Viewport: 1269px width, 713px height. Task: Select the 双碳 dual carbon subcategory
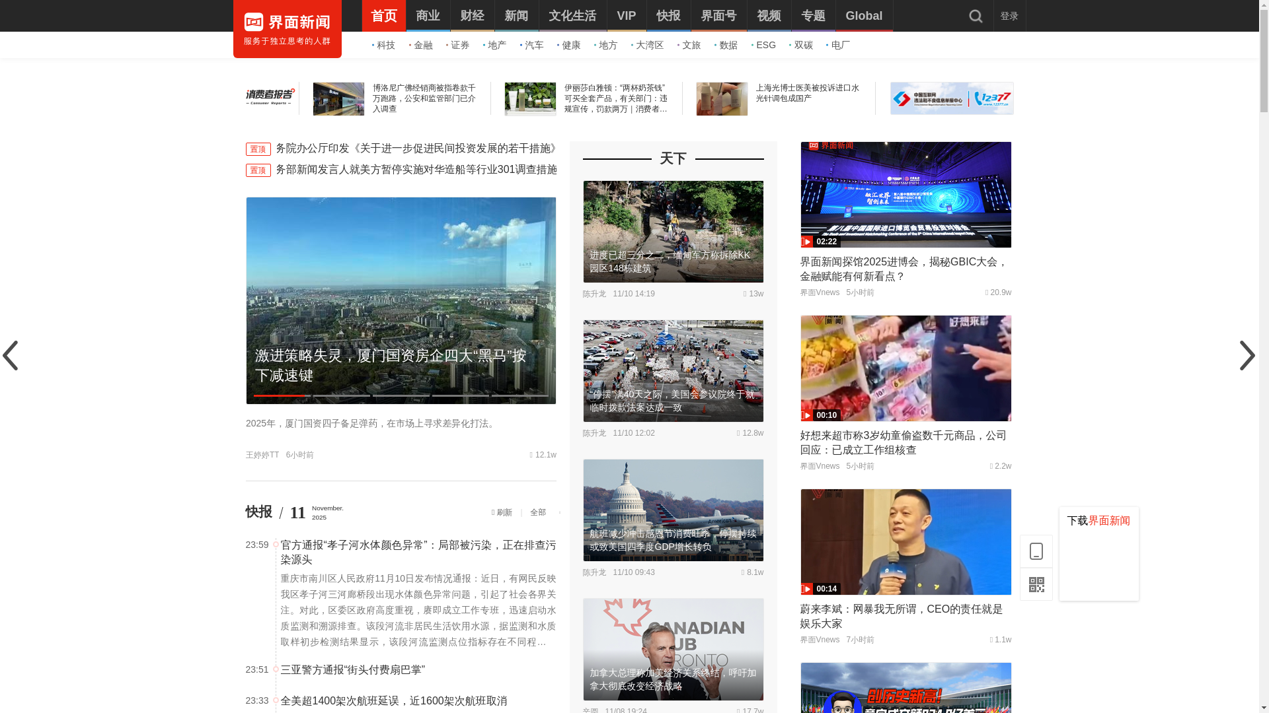coord(803,45)
